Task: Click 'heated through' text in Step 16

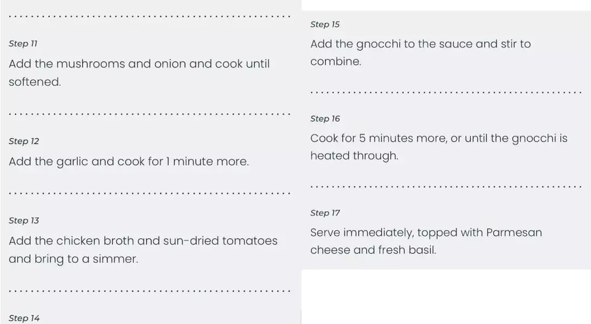Action: pyautogui.click(x=354, y=156)
